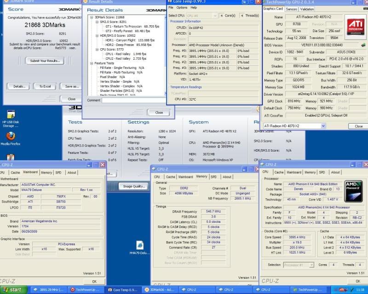Switch to the Validation tab in GPU-Z
Viewport: 368px width, 294px height.
pyautogui.click(x=307, y=9)
